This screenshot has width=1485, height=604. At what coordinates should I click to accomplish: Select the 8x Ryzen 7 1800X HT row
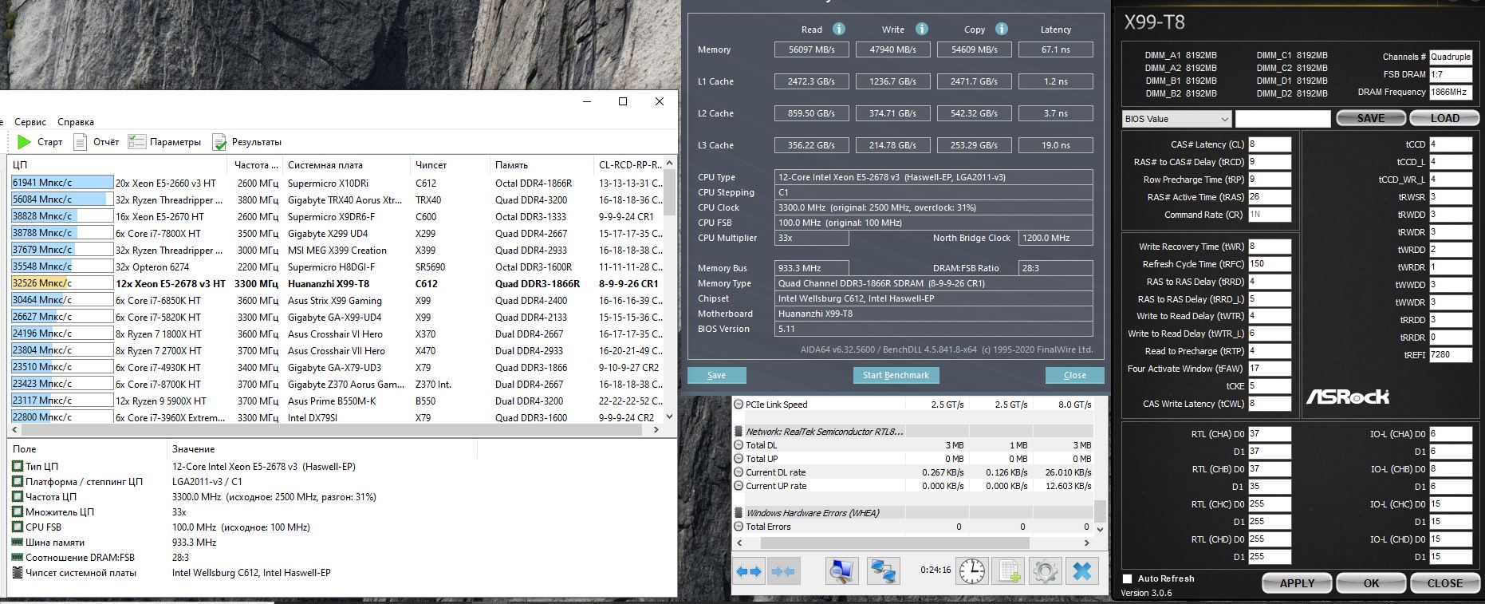point(336,334)
